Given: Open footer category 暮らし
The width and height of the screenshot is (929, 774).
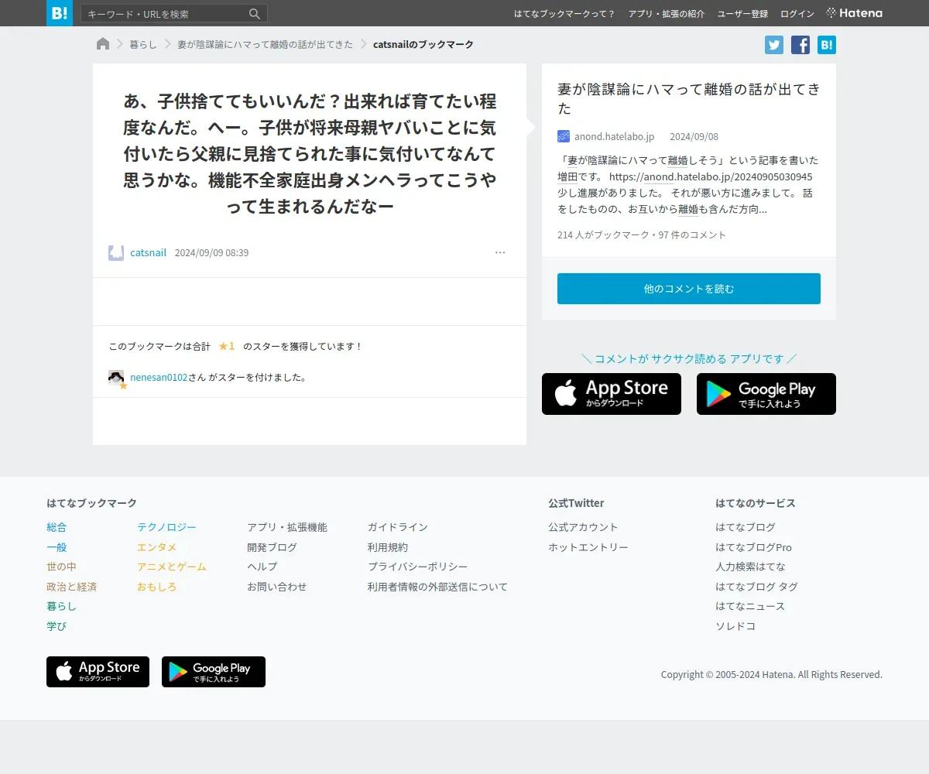Looking at the screenshot, I should (61, 606).
